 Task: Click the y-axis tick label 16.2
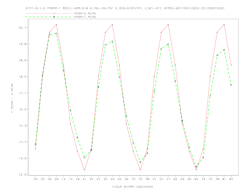(x=22, y=109)
